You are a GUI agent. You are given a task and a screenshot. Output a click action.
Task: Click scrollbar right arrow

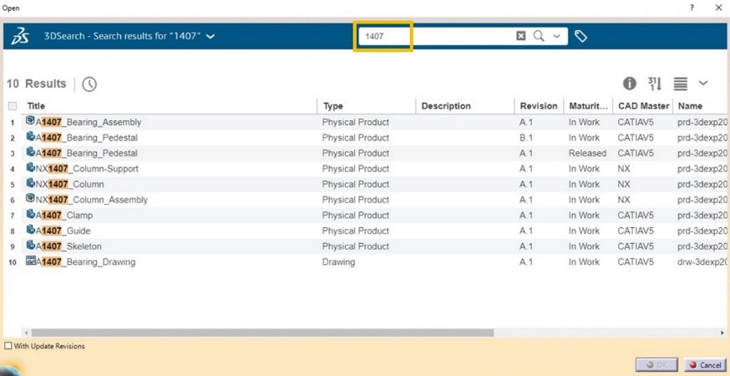[722, 333]
